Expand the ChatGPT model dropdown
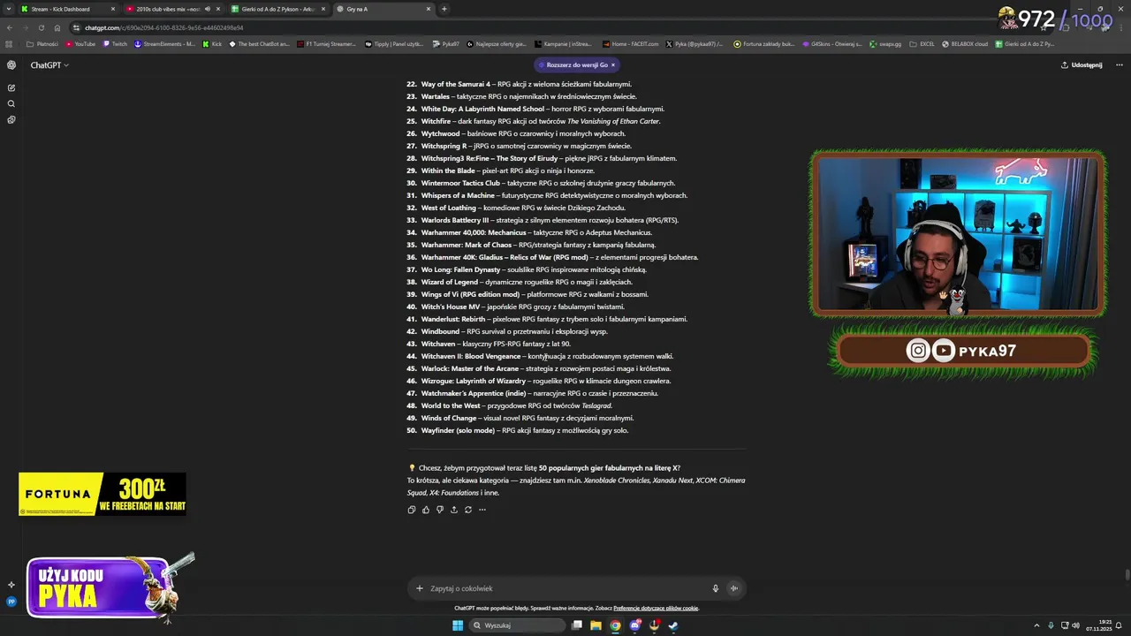1131x636 pixels. click(49, 64)
